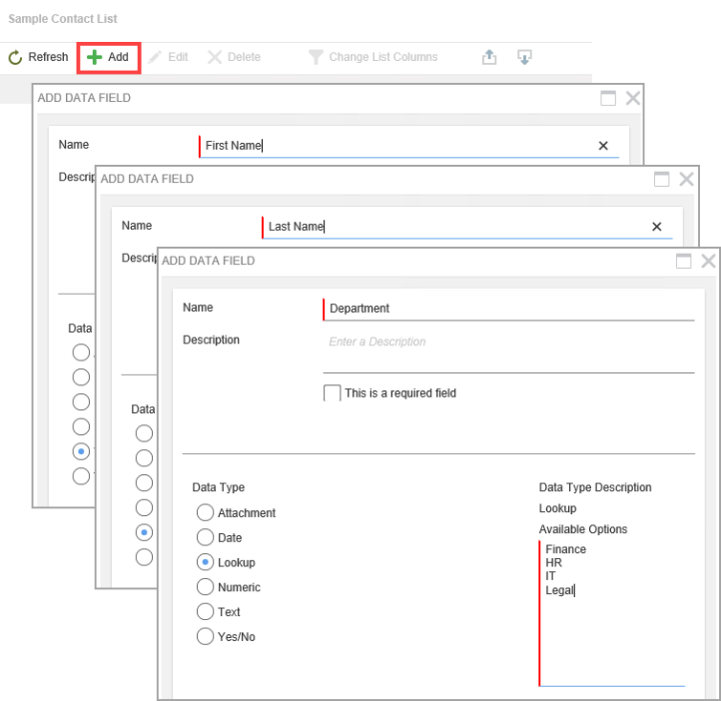
Task: Close the Department Add Data Field dialog
Action: coord(708,261)
